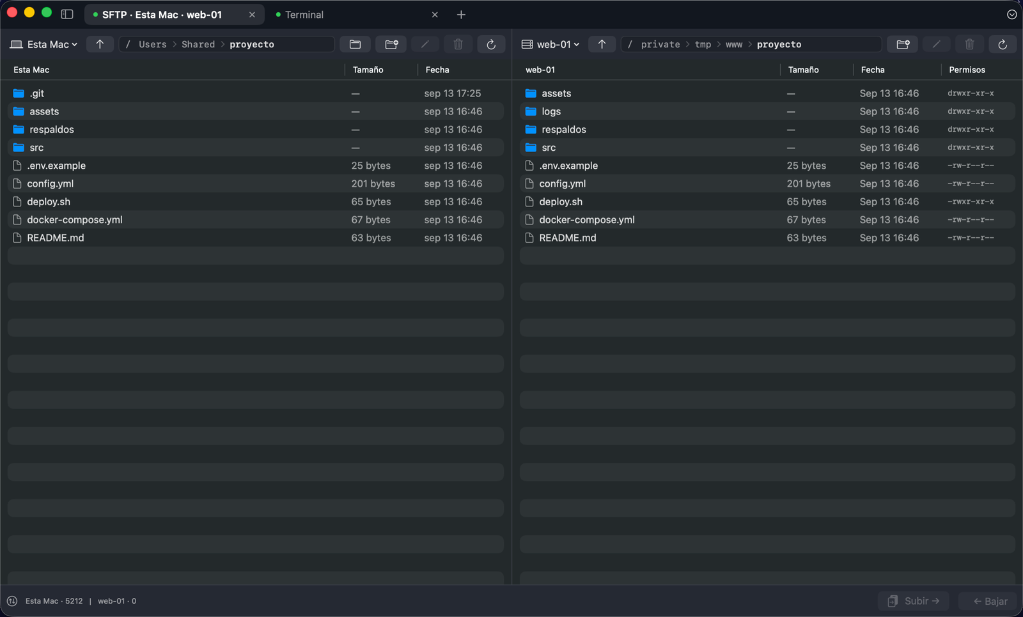
Task: Navigate to tmp in the remote breadcrumb
Action: [703, 44]
